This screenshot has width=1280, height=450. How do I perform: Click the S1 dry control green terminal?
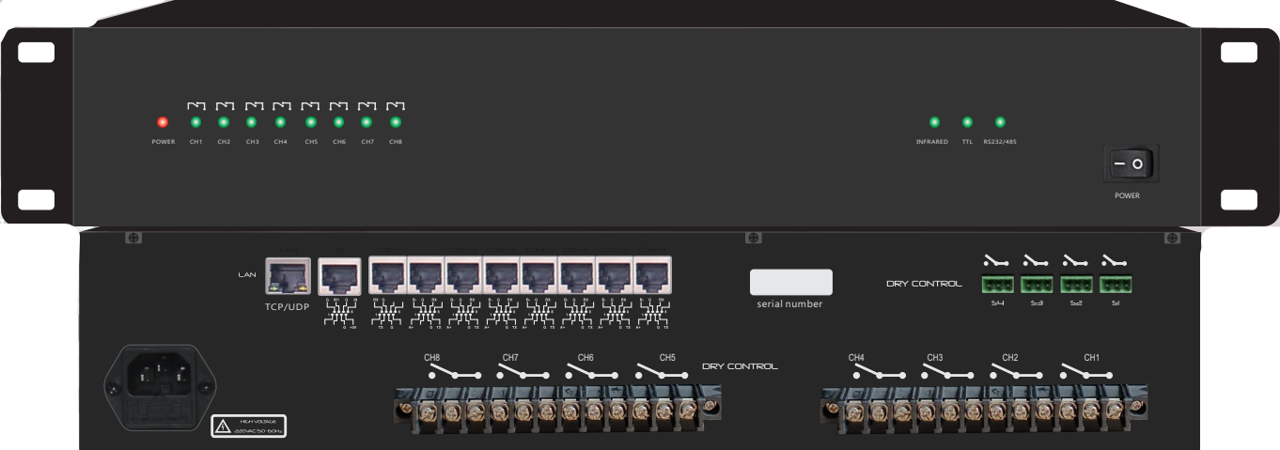pyautogui.click(x=1116, y=284)
